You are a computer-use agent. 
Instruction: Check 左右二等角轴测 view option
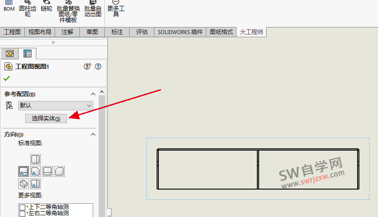coord(23,213)
